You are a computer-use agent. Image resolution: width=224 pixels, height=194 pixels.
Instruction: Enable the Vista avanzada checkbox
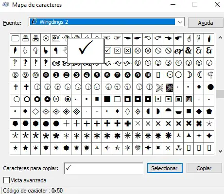6,180
